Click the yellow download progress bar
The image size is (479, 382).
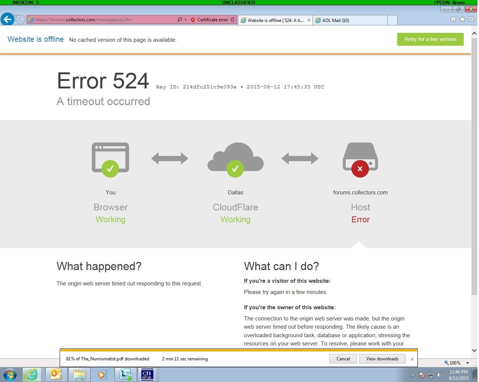(x=238, y=350)
